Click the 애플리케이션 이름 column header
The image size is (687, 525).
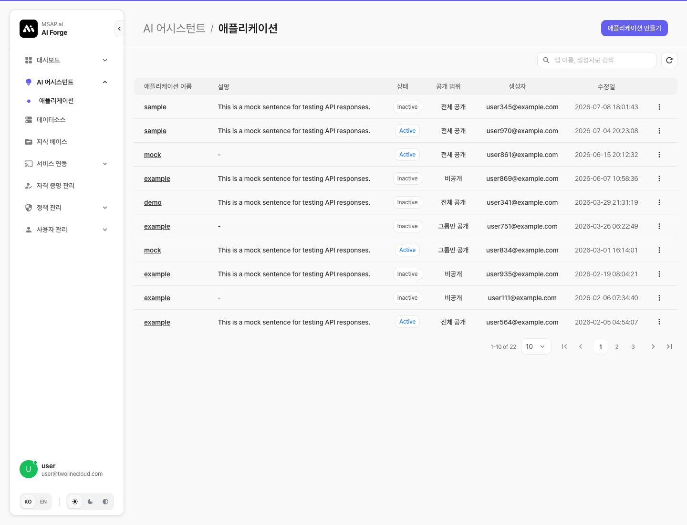click(168, 86)
